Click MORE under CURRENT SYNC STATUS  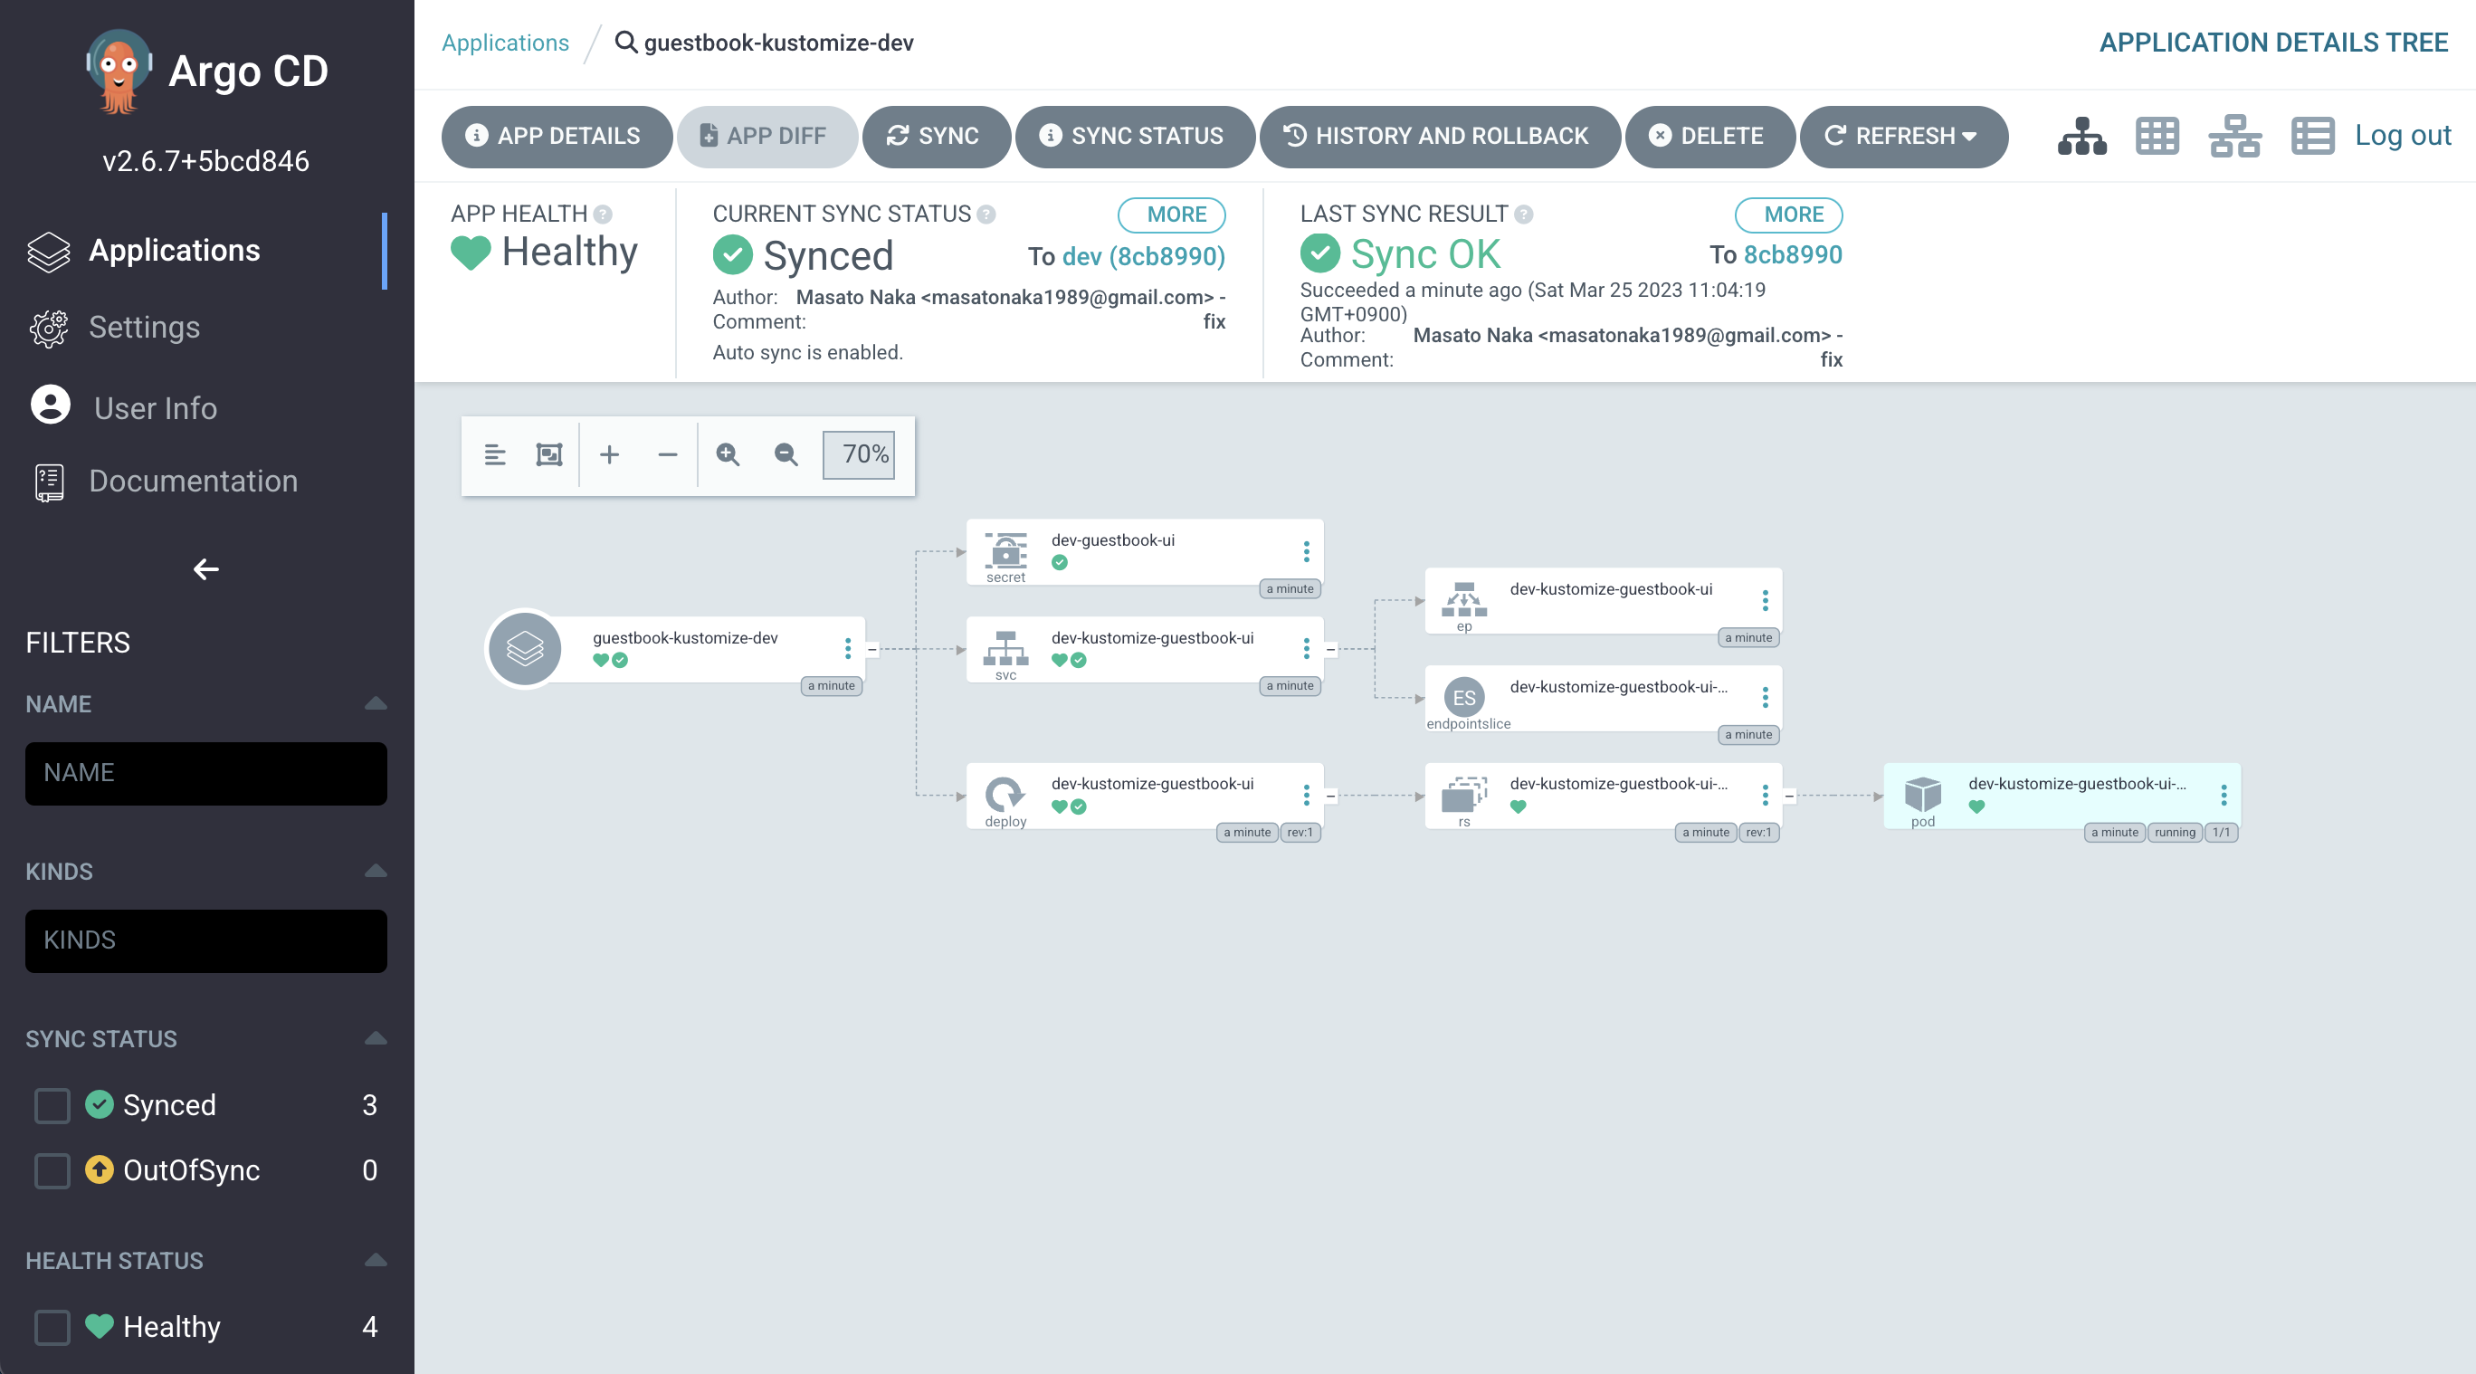[x=1172, y=215]
